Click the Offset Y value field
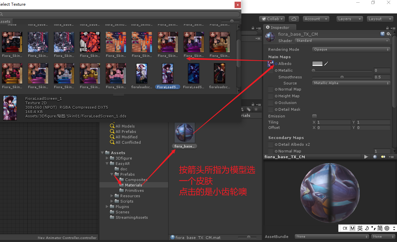The image size is (397, 242). click(x=373, y=128)
